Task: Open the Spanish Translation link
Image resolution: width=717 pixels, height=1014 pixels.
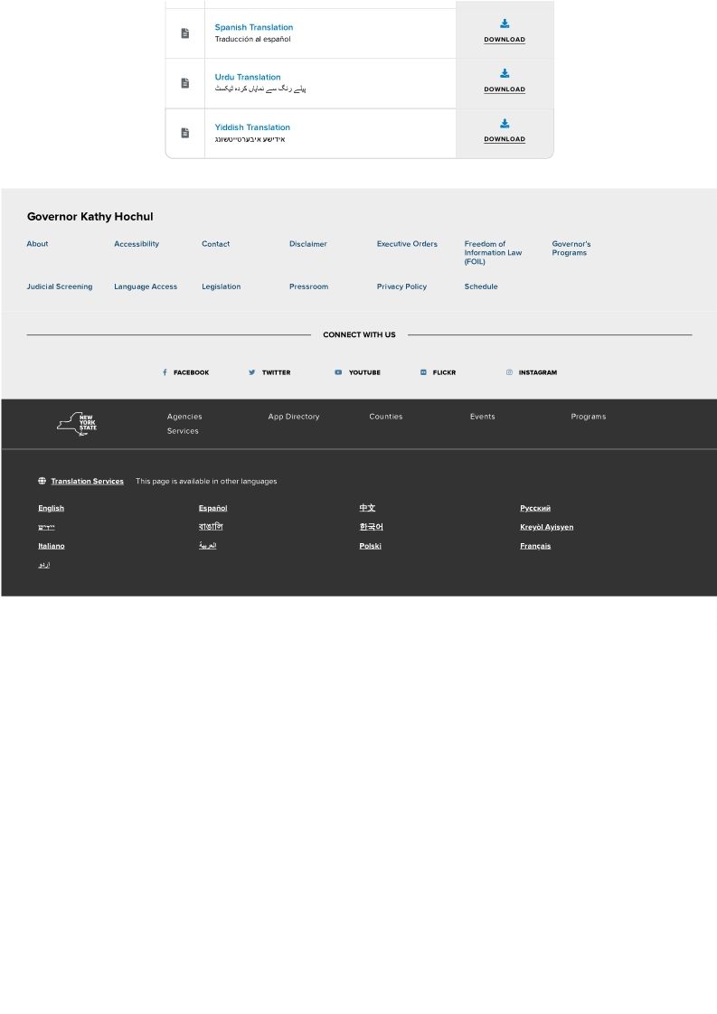Action: click(253, 27)
